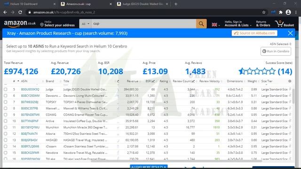Expand the Account & Lists dropdown

(238, 23)
